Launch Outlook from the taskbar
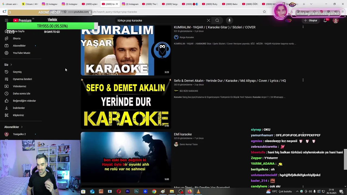Image resolution: width=347 pixels, height=195 pixels. point(92,191)
